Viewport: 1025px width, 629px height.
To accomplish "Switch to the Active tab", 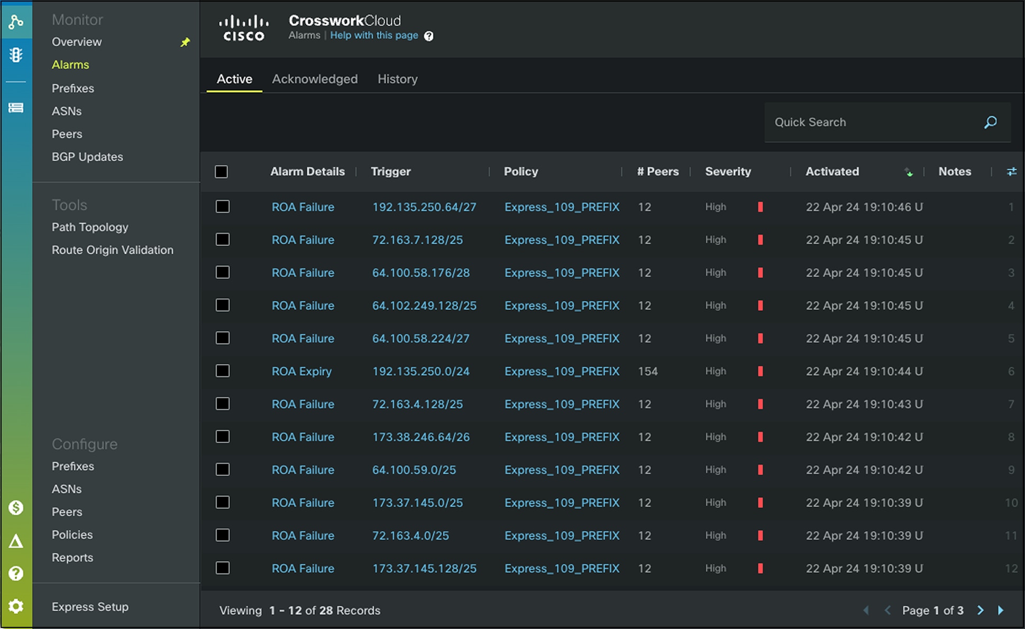I will [x=234, y=79].
